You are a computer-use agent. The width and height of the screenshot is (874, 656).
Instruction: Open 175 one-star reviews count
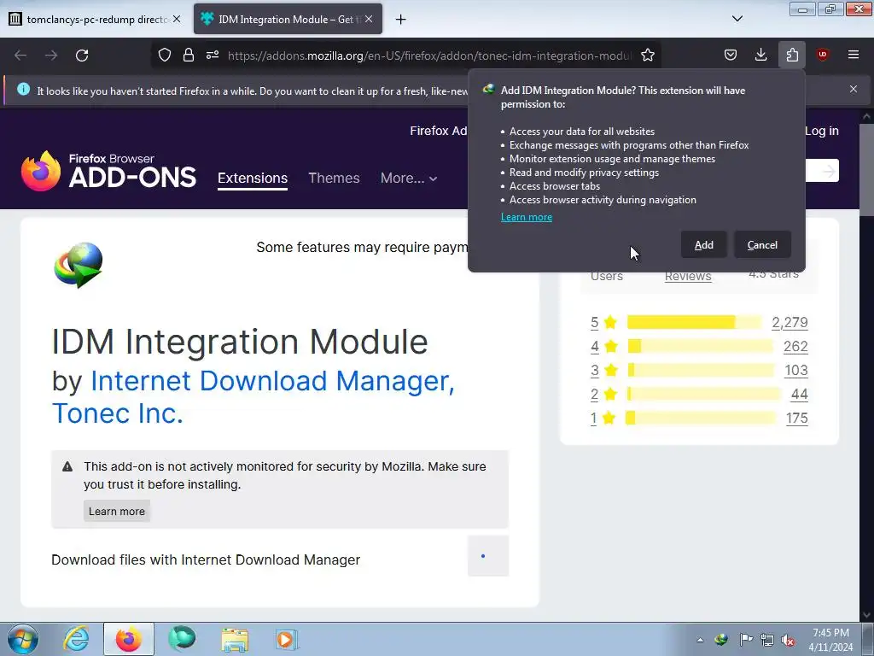(x=797, y=419)
